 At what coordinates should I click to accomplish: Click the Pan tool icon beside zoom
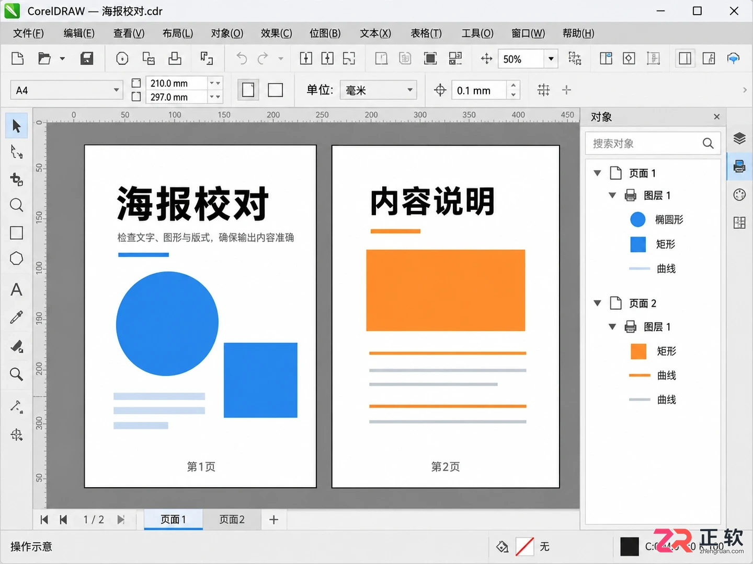(x=486, y=58)
